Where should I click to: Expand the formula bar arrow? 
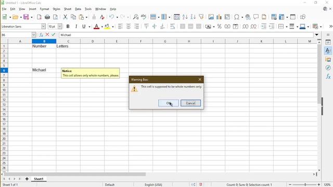[317, 35]
